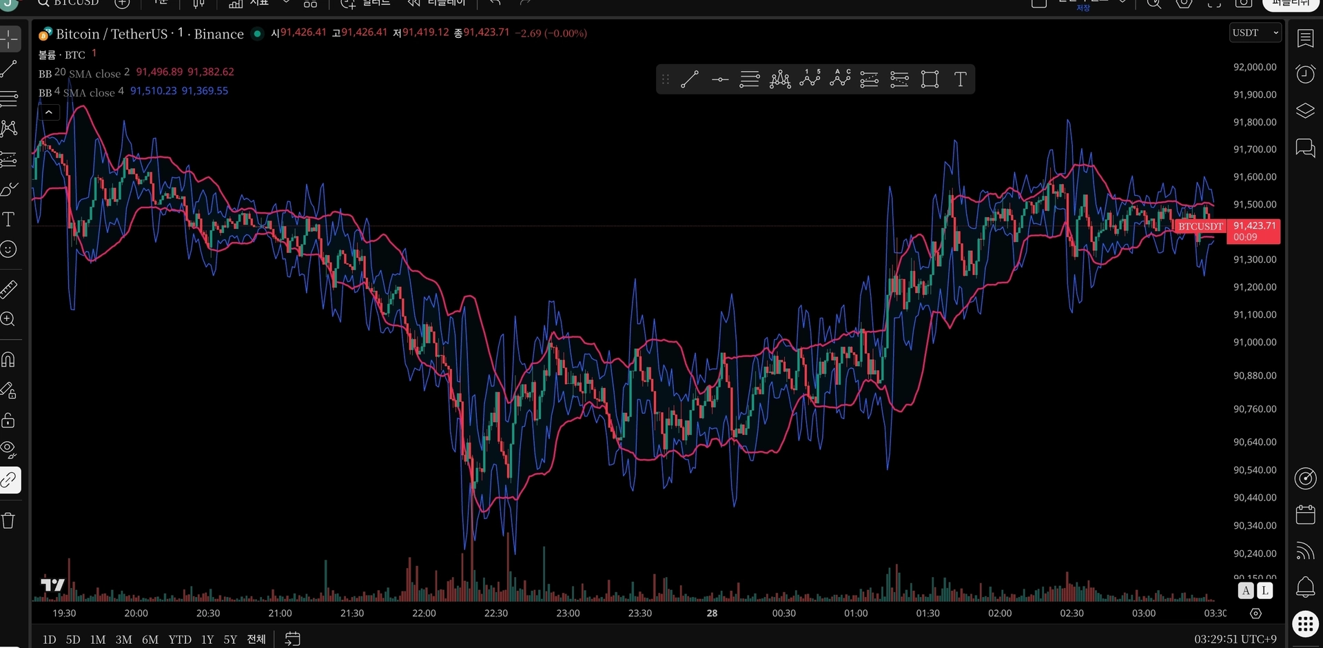This screenshot has height=648, width=1323.
Task: Select the crosshair cursor tool
Action: tap(10, 39)
